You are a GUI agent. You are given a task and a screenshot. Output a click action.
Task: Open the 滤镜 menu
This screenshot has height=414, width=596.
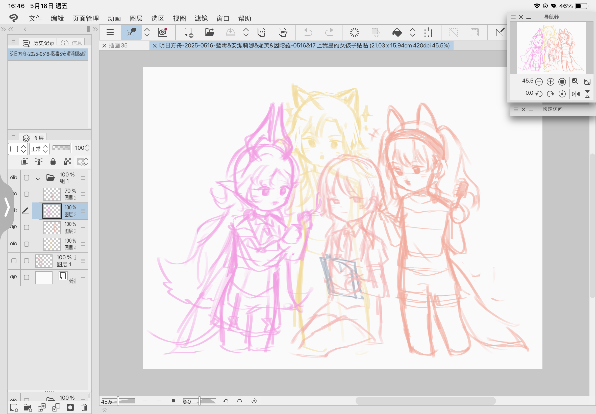tap(201, 18)
